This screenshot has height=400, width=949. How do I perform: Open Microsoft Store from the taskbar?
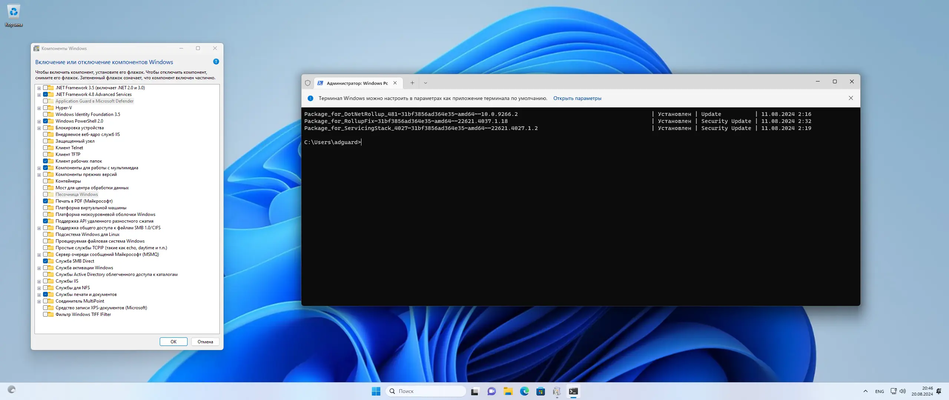pyautogui.click(x=540, y=391)
